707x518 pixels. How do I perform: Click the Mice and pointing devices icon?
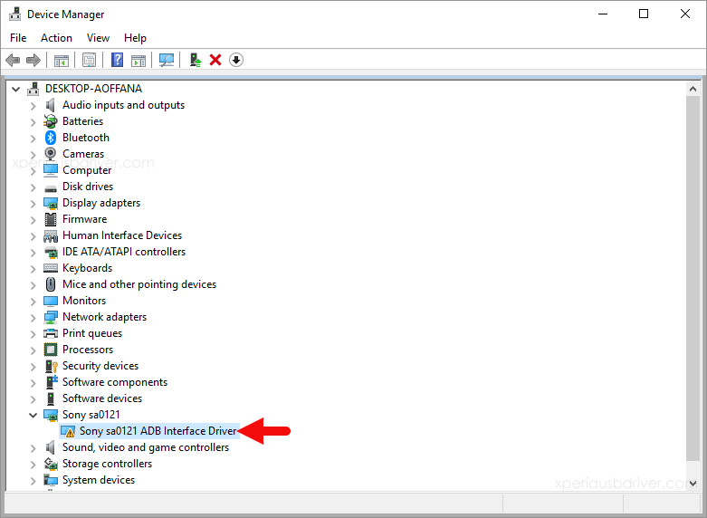tap(51, 284)
